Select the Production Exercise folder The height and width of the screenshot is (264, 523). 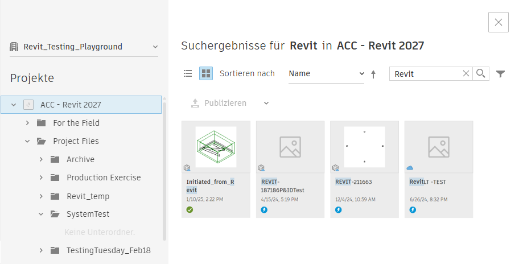pyautogui.click(x=104, y=178)
